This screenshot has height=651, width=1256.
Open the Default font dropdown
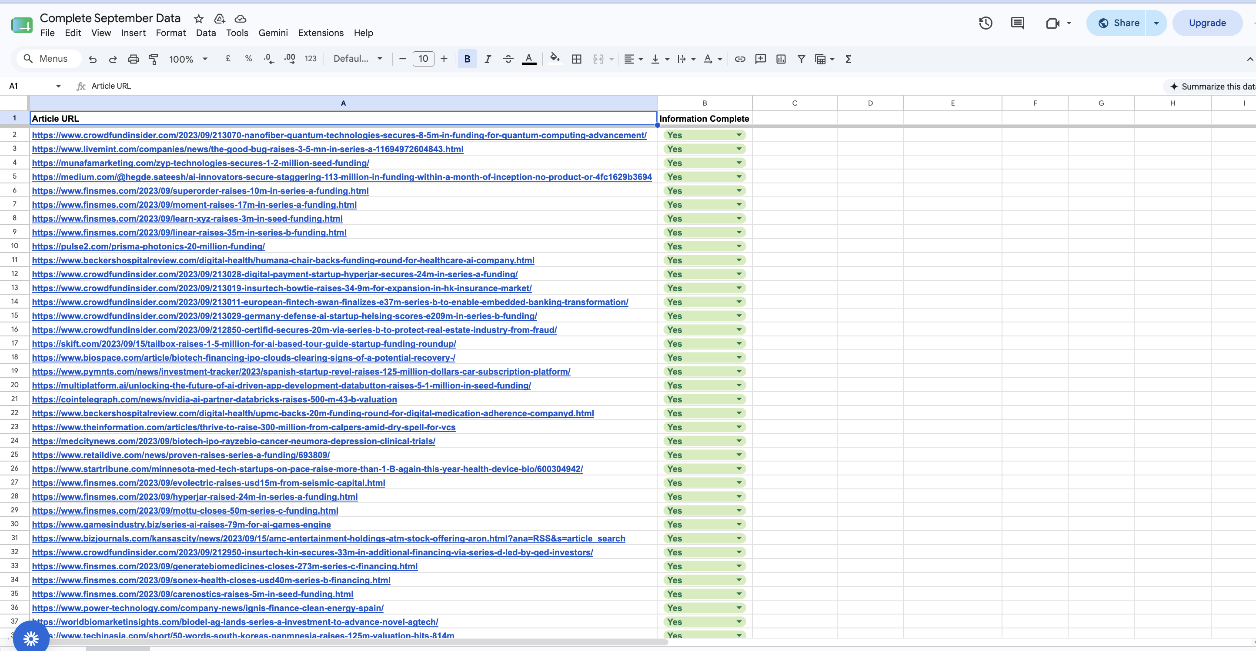[x=358, y=59]
